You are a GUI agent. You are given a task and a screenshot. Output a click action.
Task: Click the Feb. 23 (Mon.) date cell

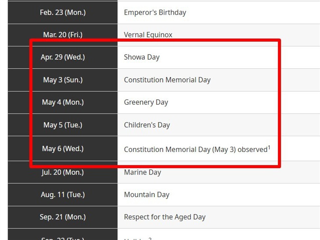(x=63, y=12)
